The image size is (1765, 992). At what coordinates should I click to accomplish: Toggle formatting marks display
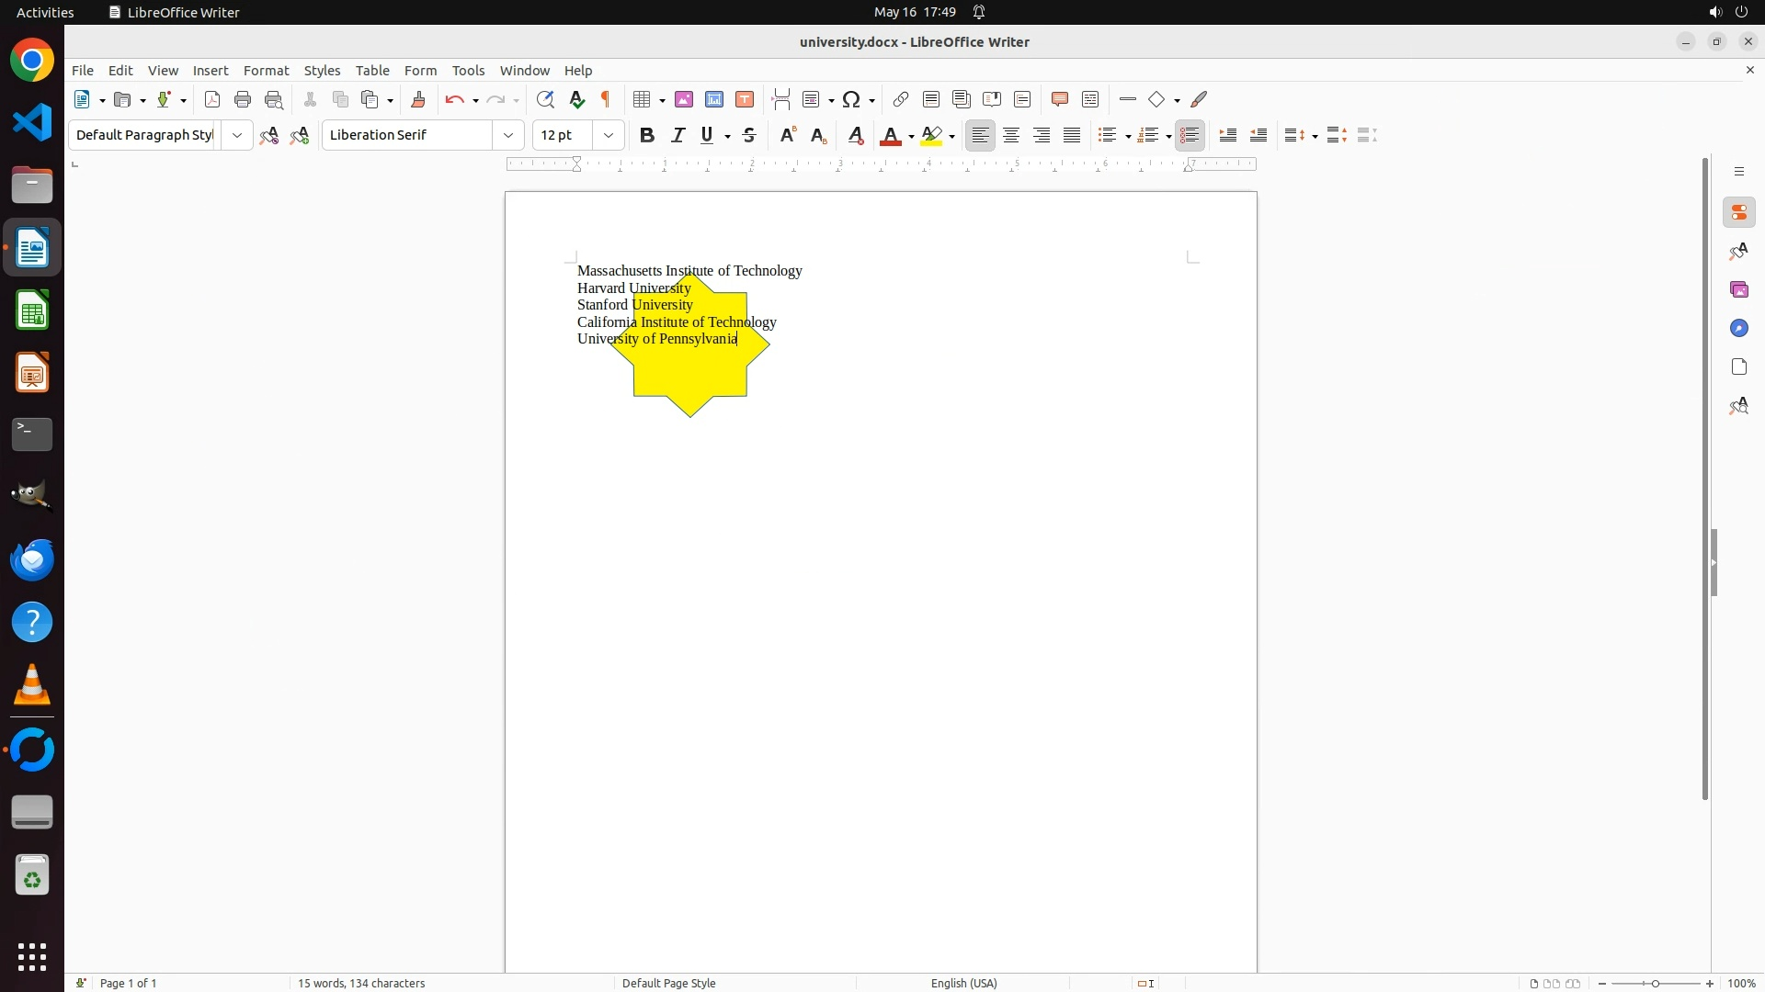[606, 100]
